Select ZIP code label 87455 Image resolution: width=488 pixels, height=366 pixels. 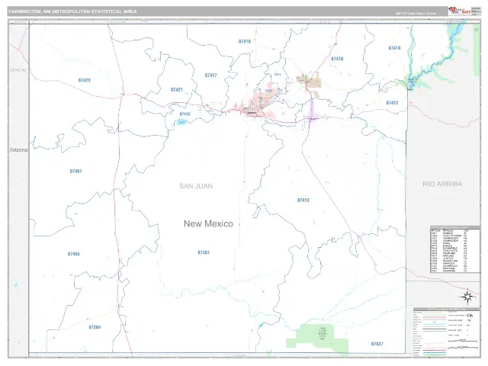[x=74, y=254]
